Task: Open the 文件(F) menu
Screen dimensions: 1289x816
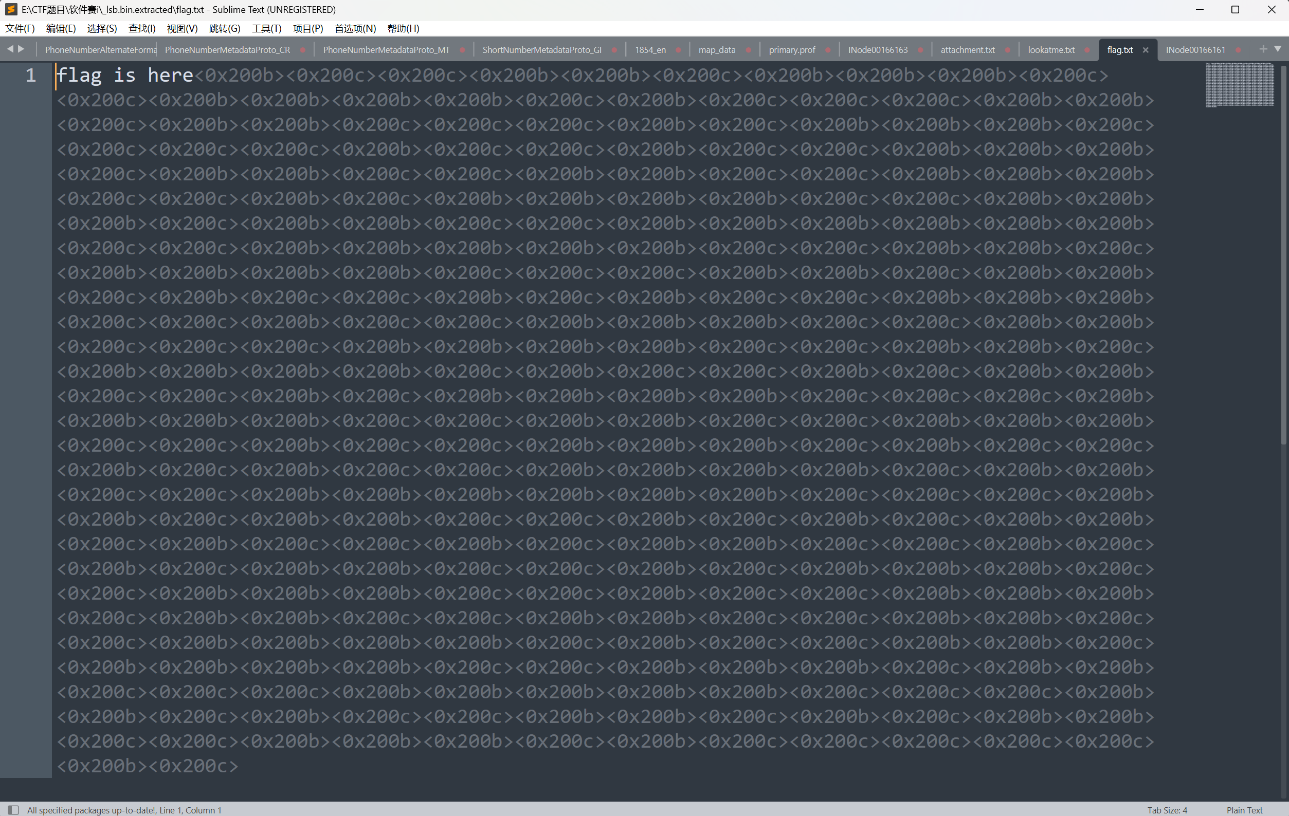Action: click(20, 28)
